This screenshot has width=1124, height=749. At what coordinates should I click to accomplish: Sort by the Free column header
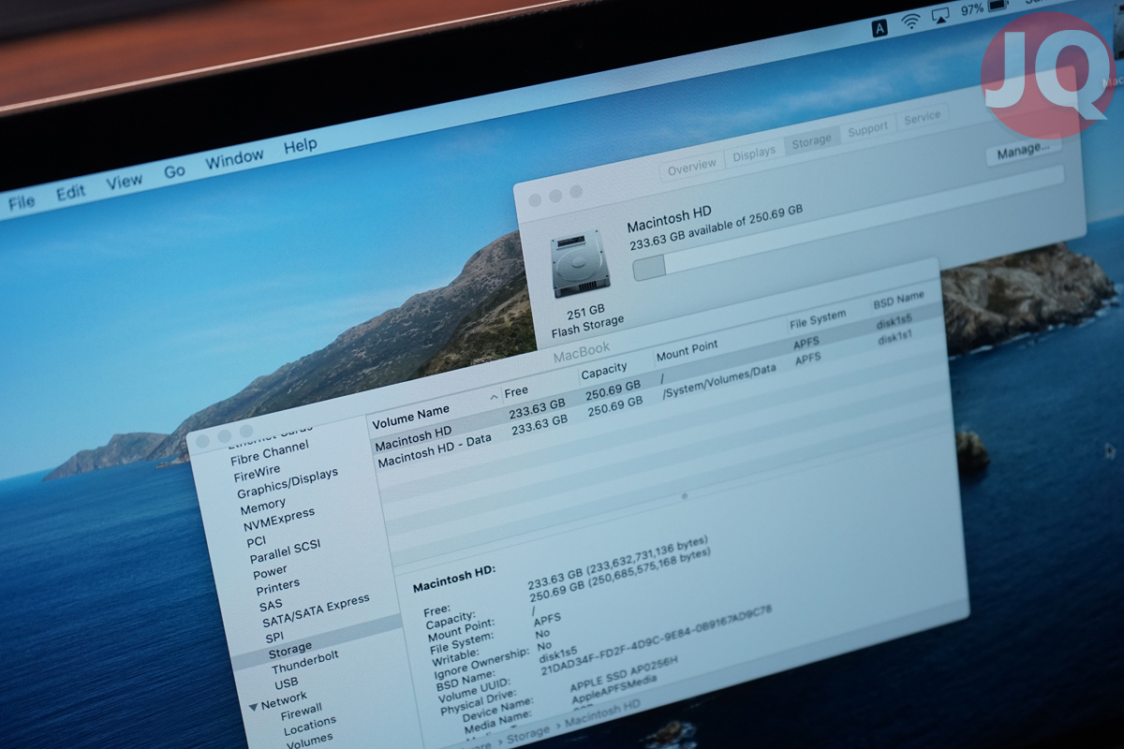518,392
